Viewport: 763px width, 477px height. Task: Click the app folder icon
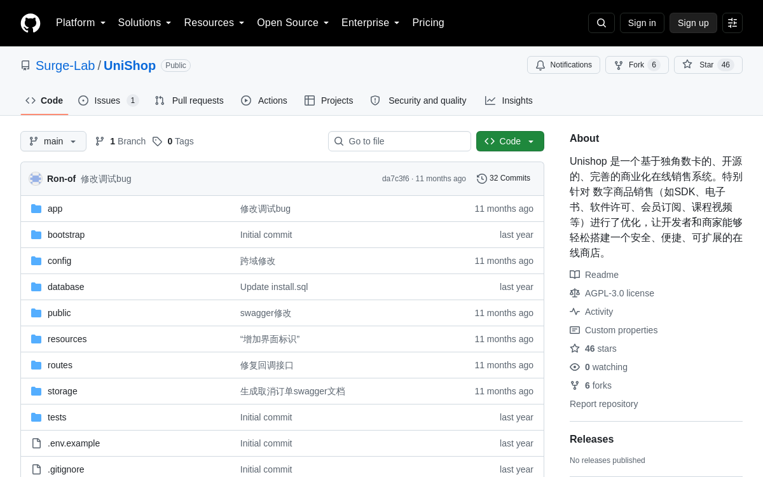36,209
